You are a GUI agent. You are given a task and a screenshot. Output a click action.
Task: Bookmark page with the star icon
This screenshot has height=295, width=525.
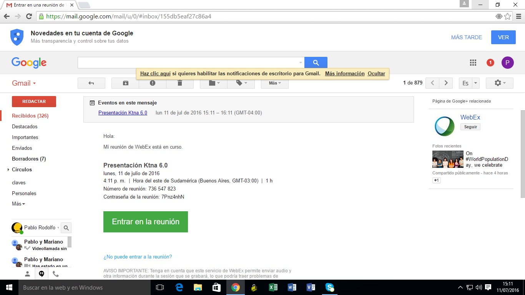pos(508,17)
